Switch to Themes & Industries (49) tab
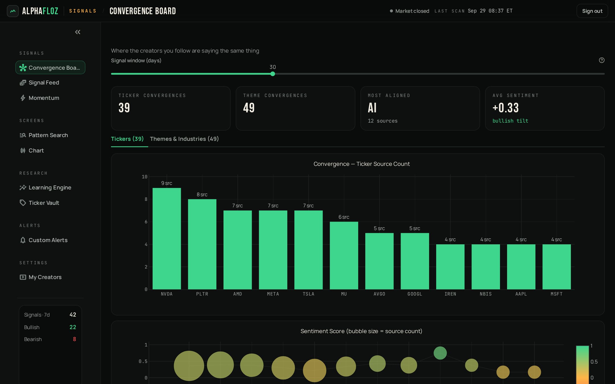The width and height of the screenshot is (615, 384). [184, 139]
